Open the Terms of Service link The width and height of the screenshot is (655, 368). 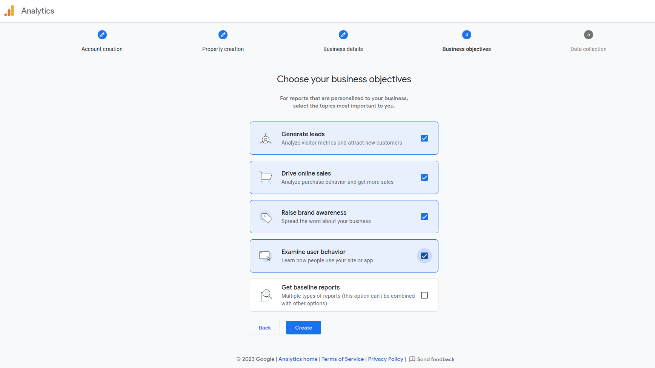[343, 359]
